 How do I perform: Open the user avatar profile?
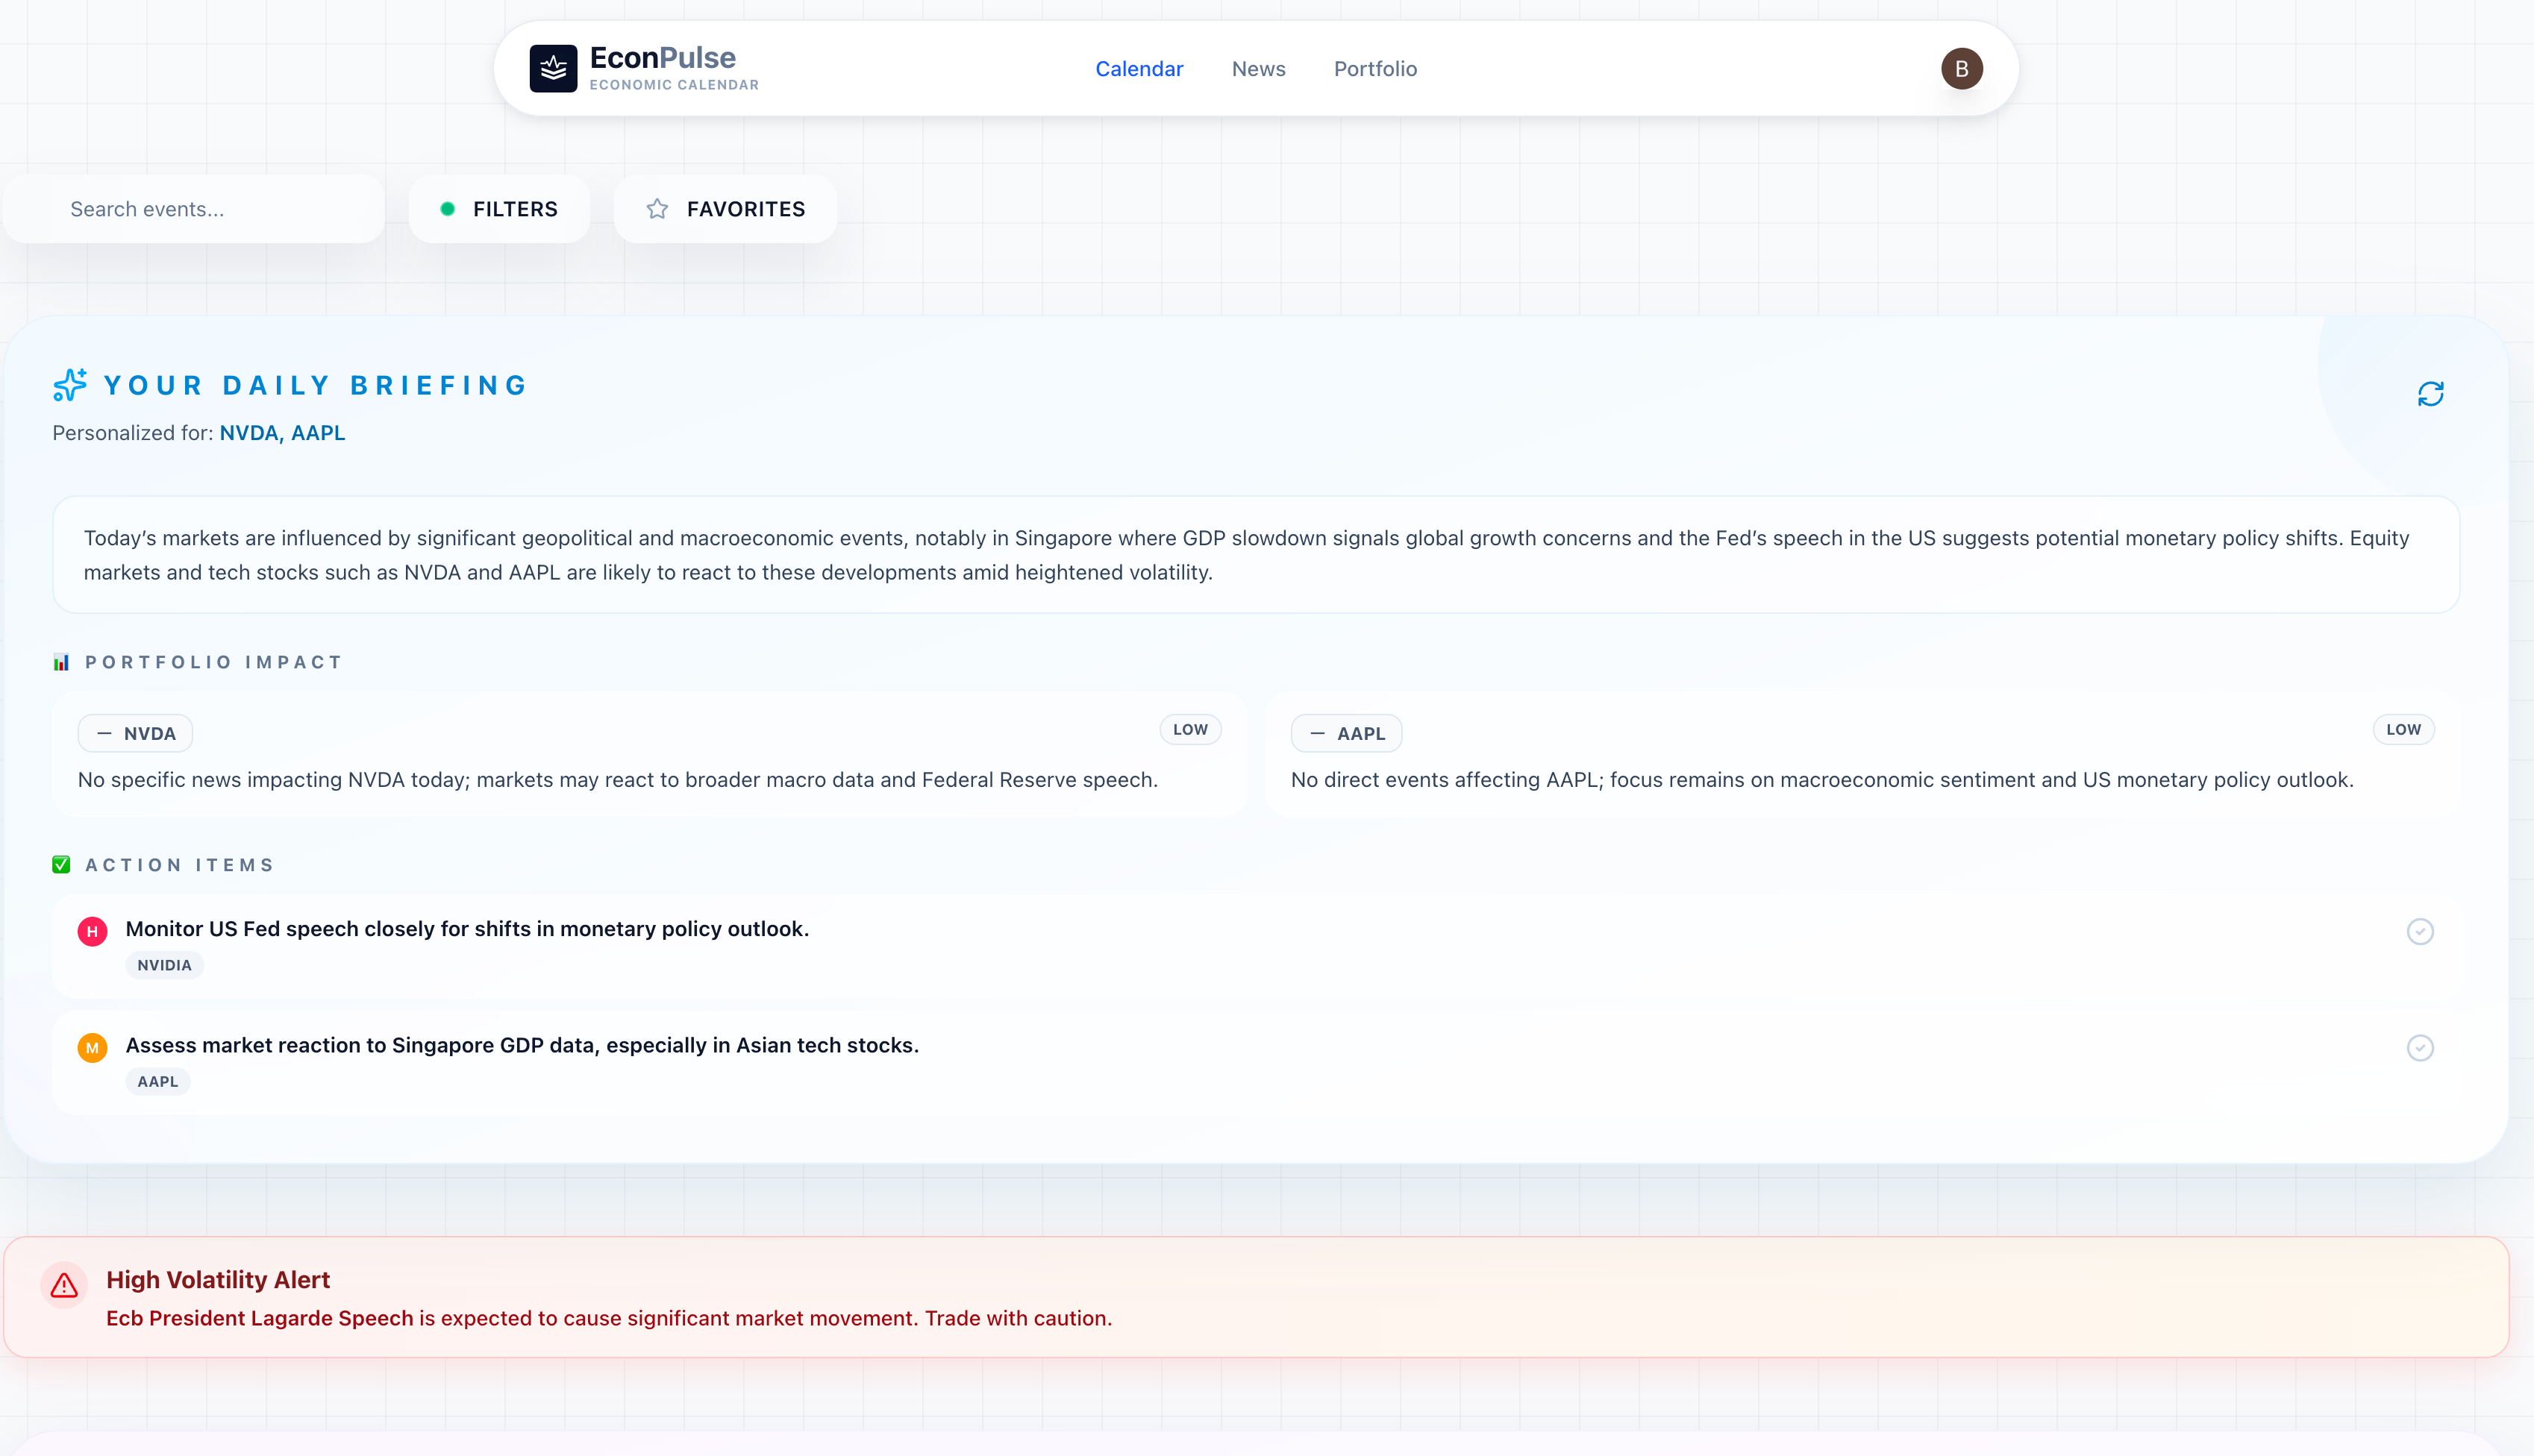pos(1962,68)
